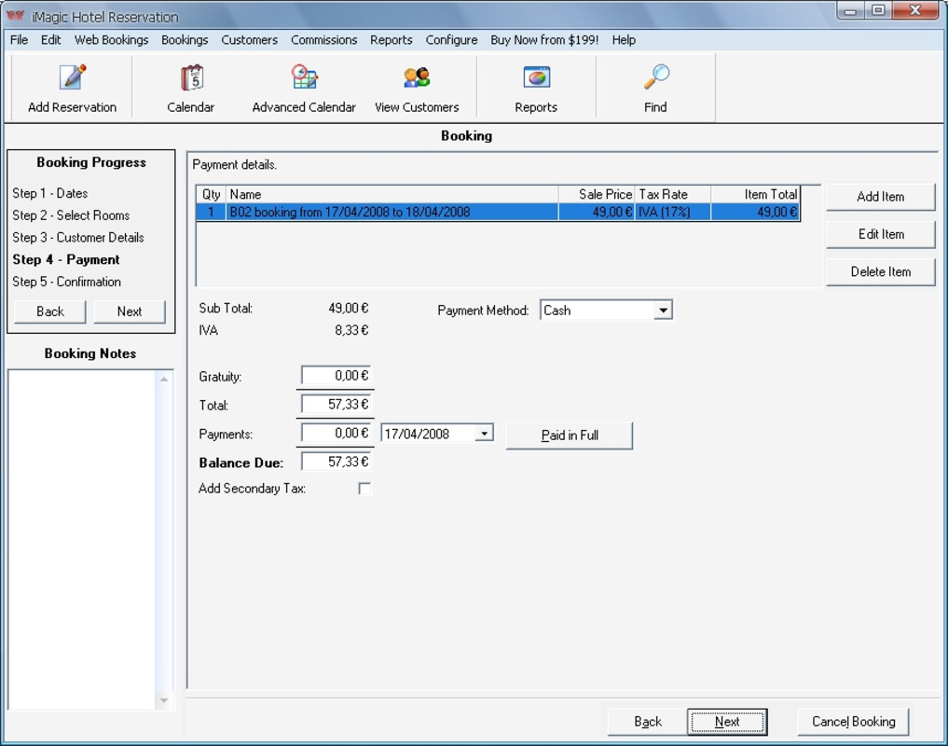Click the Edit Item button
The width and height of the screenshot is (948, 746).
880,234
